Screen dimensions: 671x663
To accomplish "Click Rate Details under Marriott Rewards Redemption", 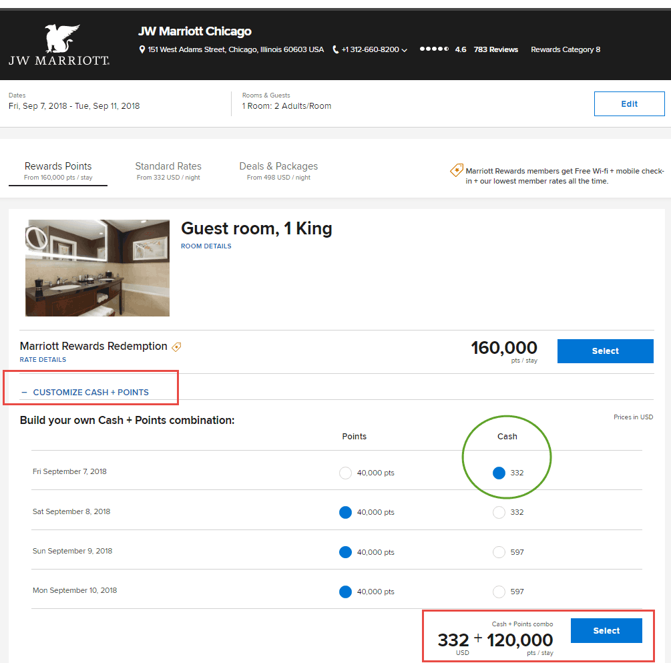I will [42, 359].
